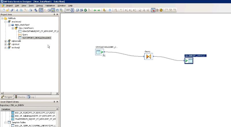Open the Central Object Library icon
The height and width of the screenshot is (127, 231).
(45, 10)
